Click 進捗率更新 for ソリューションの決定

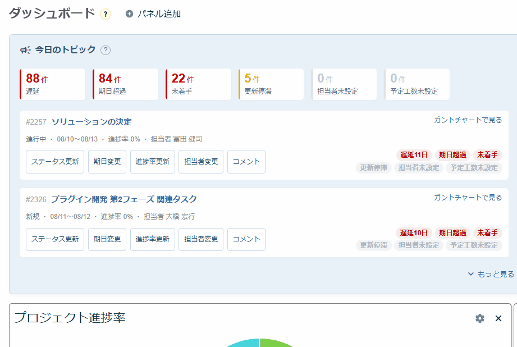click(152, 162)
